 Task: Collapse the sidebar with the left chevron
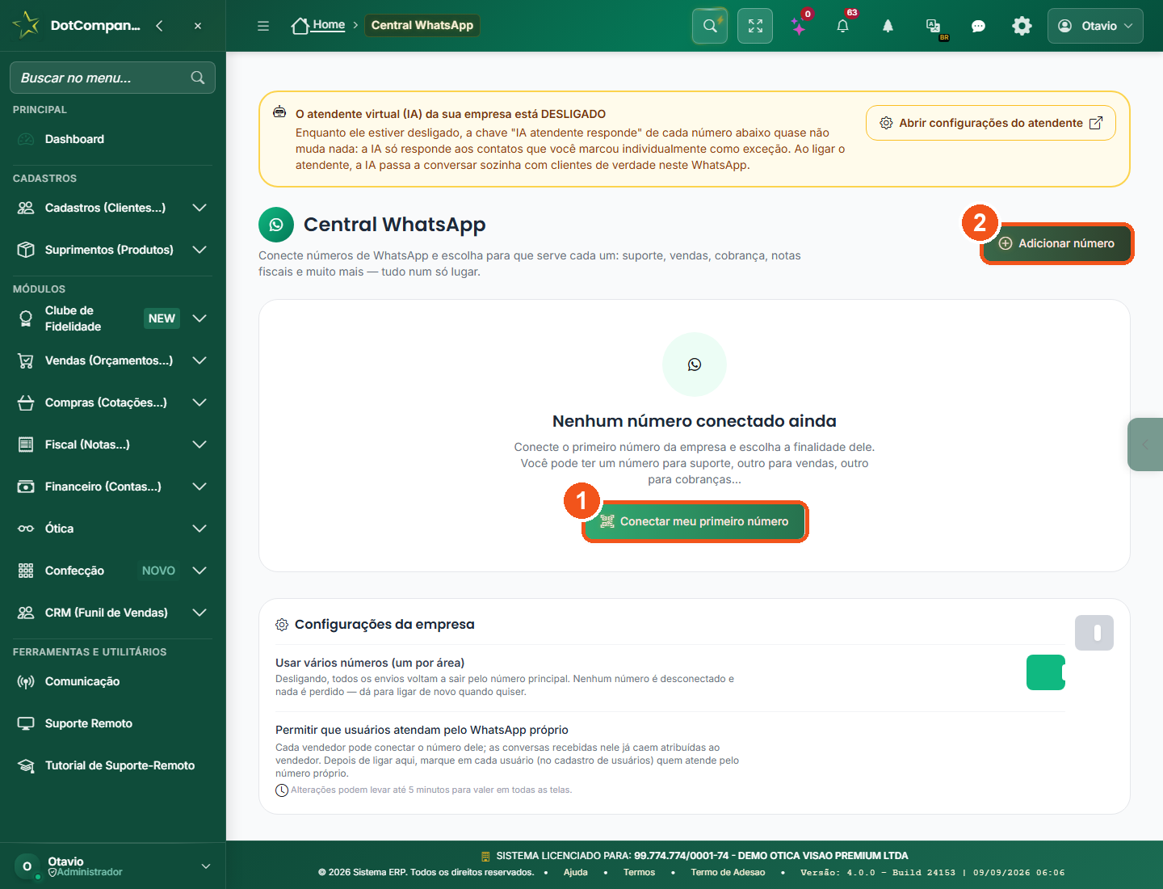[x=159, y=26]
